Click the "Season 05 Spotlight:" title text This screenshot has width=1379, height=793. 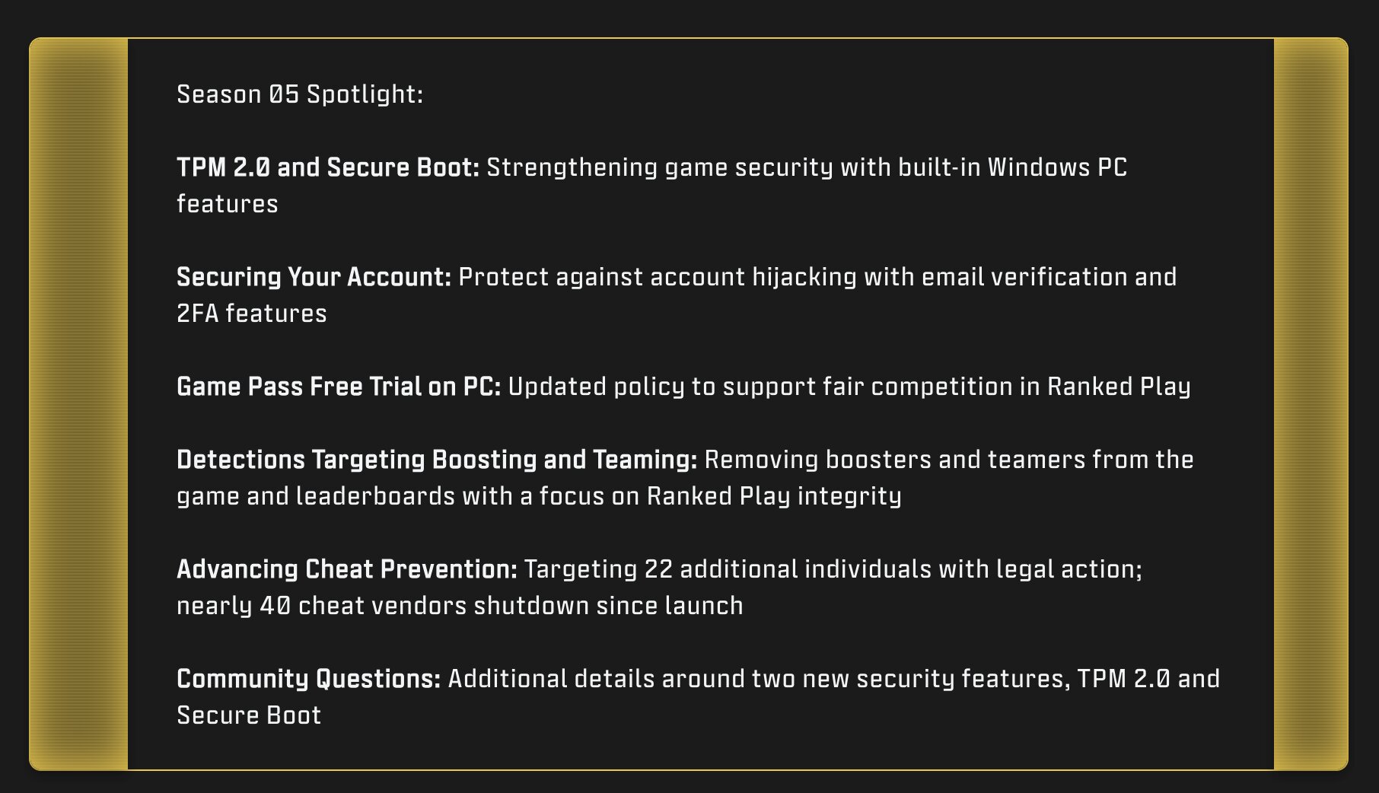pos(299,94)
